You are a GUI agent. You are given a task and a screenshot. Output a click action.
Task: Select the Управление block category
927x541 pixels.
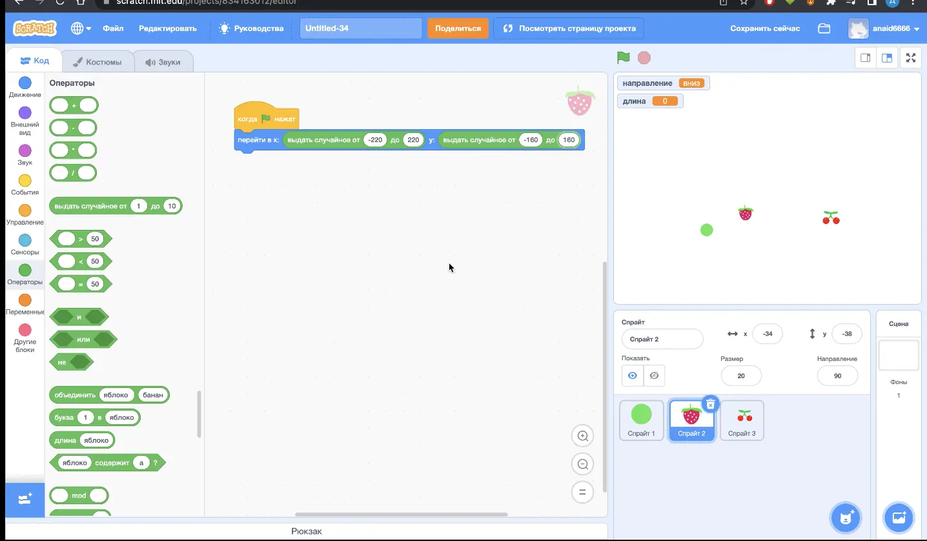[x=25, y=215]
